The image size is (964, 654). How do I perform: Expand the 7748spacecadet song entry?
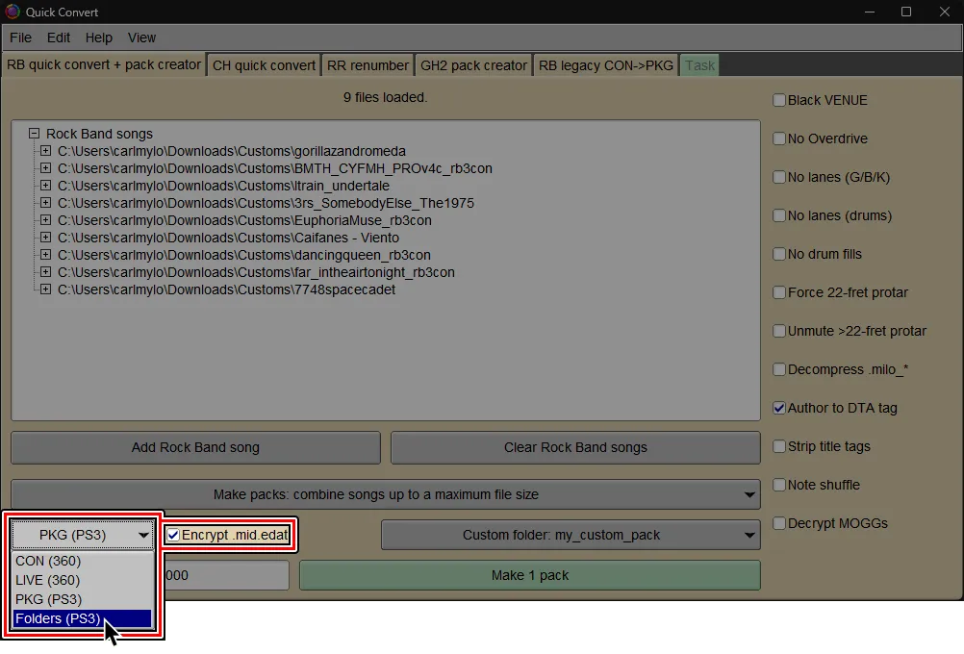[x=45, y=289]
